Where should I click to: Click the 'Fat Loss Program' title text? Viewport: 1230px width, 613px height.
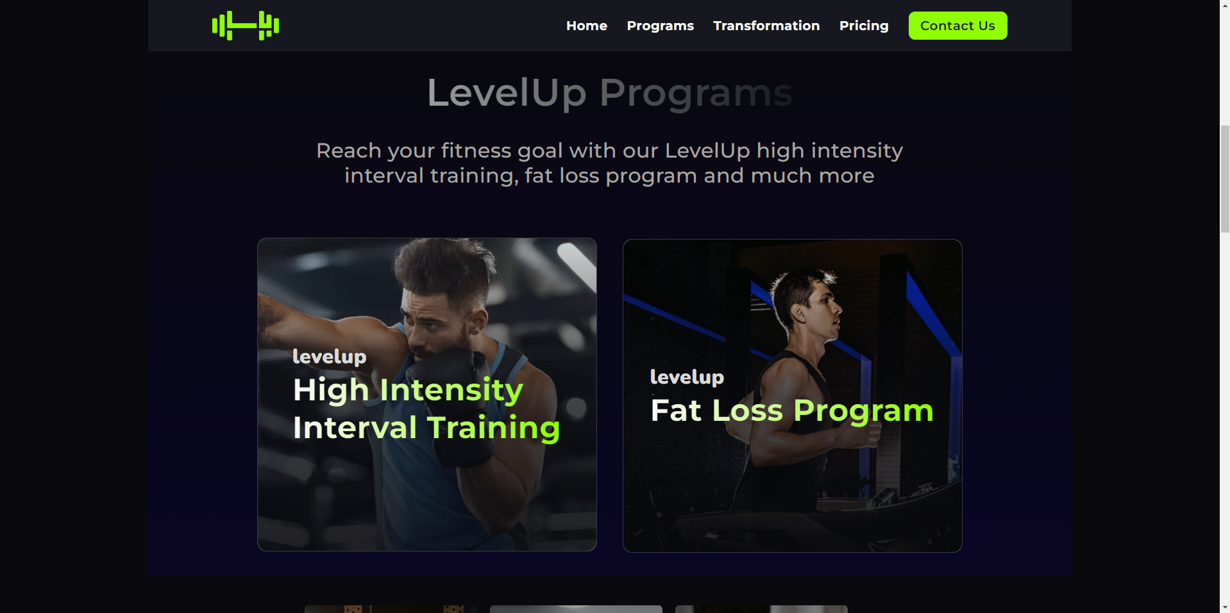(792, 411)
